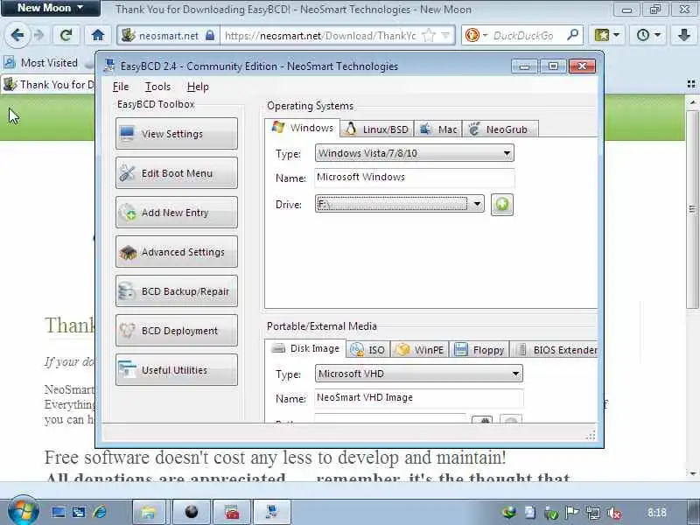Select the ISO media tab
This screenshot has width=700, height=525.
pos(367,349)
